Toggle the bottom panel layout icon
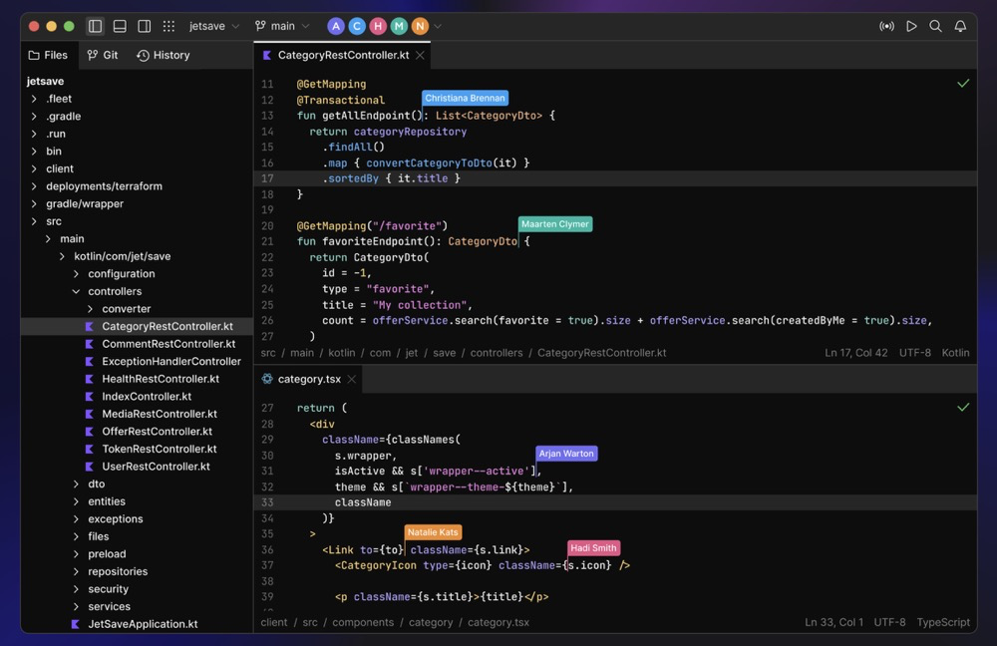 click(120, 27)
